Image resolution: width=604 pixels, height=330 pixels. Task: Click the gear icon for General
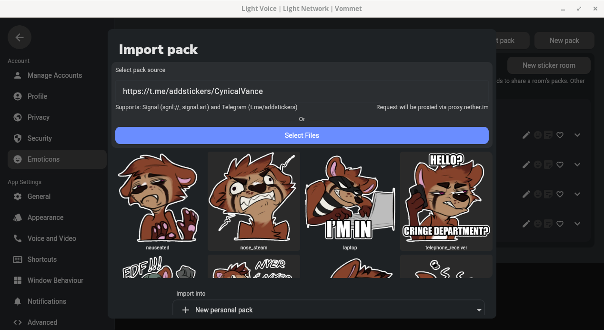(x=18, y=196)
